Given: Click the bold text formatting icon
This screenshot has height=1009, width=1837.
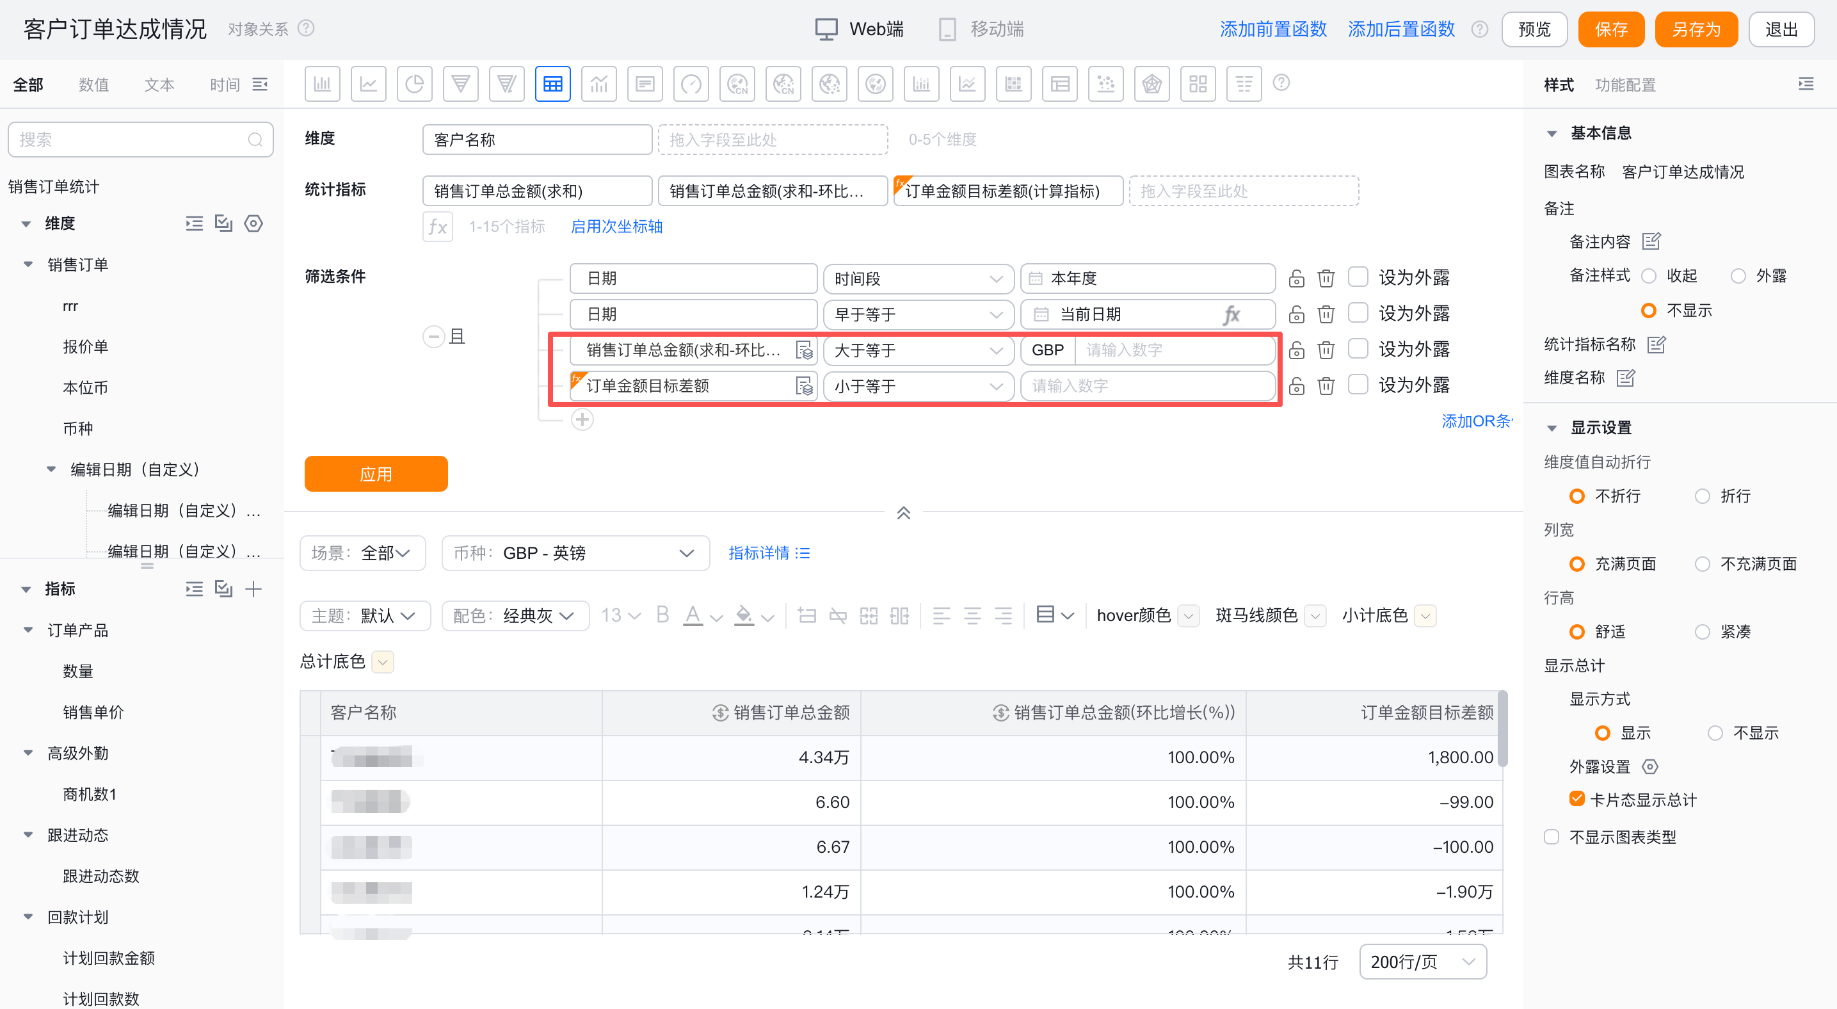Looking at the screenshot, I should 662,615.
